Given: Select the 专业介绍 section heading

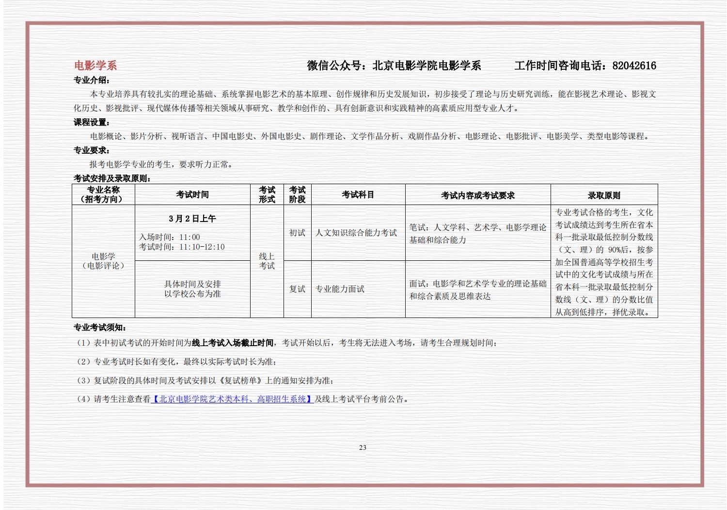Looking at the screenshot, I should [92, 80].
